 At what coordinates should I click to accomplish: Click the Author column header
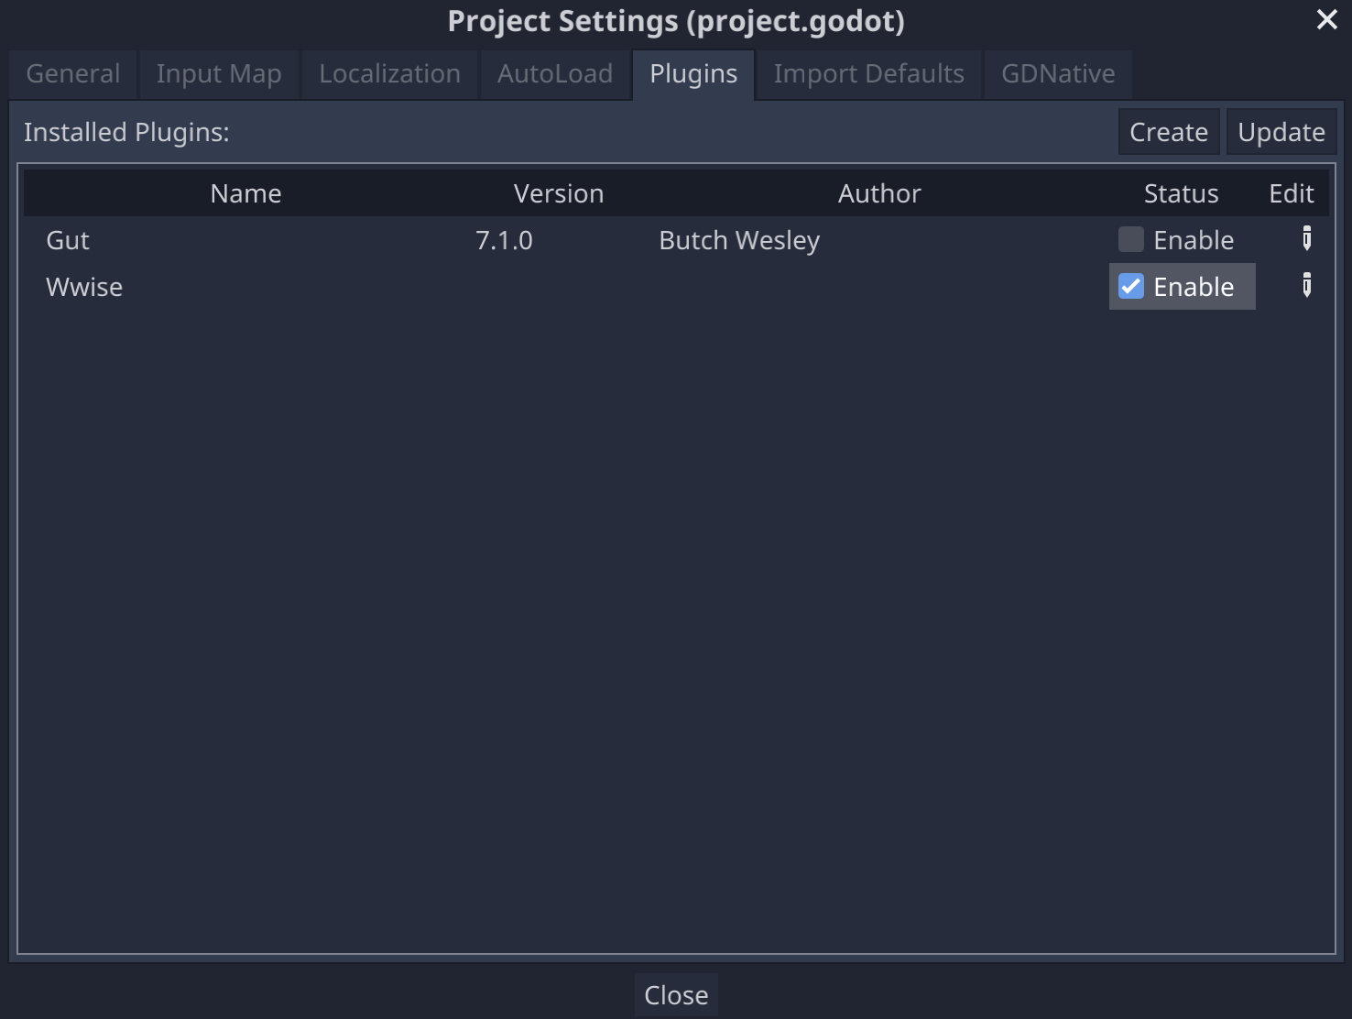879,193
